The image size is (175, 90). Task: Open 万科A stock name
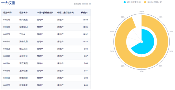22,34
